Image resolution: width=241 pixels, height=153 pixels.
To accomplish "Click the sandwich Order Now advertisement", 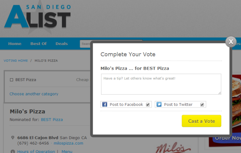I will (x=225, y=111).
